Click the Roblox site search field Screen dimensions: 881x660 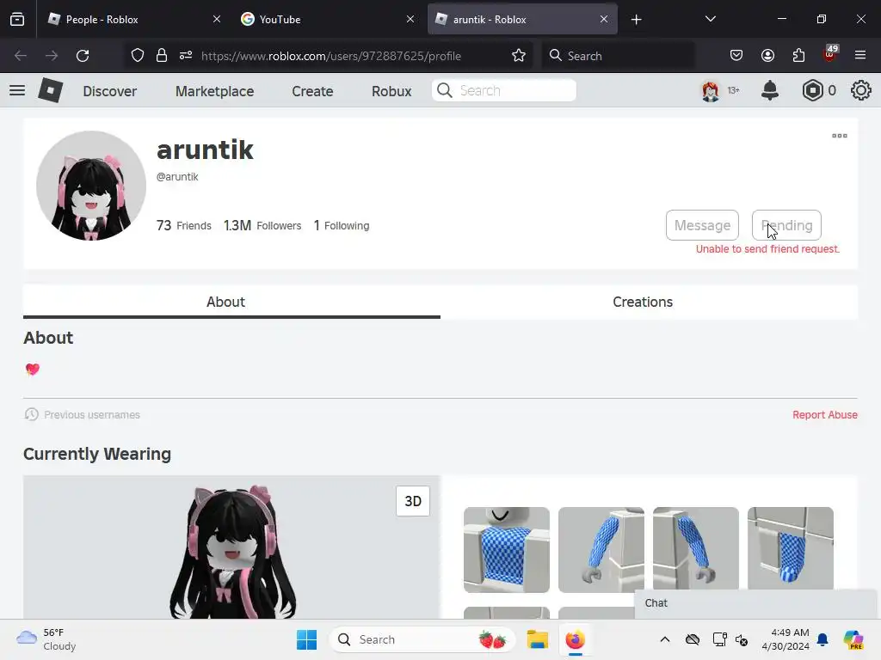(504, 90)
